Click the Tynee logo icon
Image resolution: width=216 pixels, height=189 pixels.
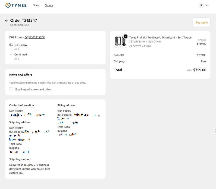(8, 5)
